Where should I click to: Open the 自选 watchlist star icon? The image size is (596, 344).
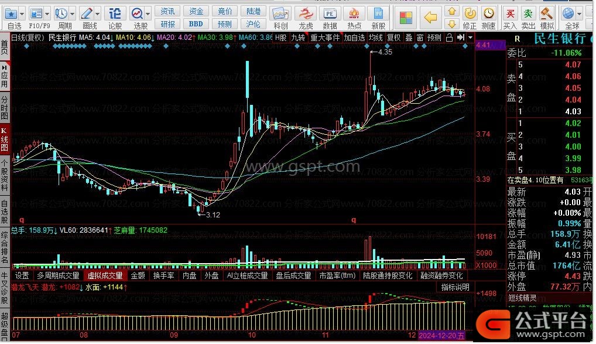pos(11,14)
